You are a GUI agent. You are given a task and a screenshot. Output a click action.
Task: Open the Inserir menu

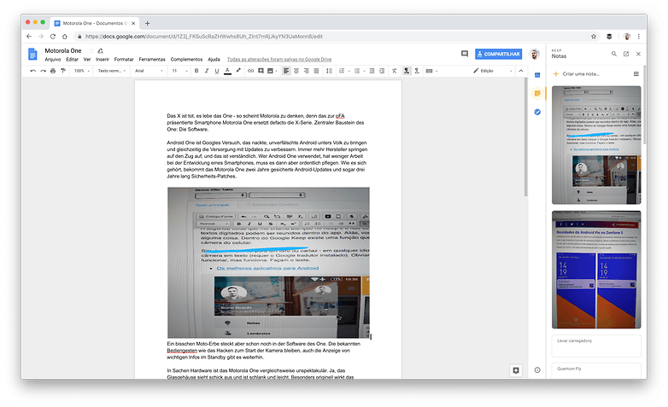[103, 60]
